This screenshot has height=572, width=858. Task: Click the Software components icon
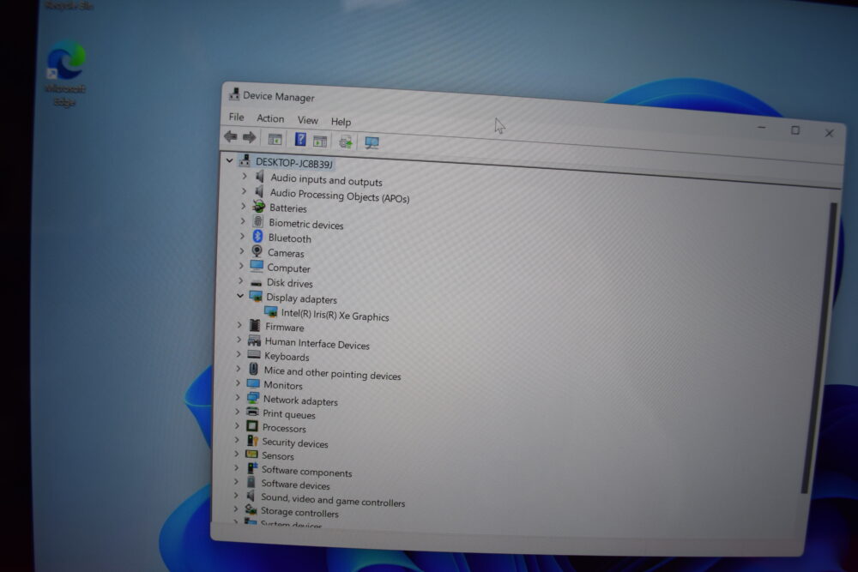251,468
